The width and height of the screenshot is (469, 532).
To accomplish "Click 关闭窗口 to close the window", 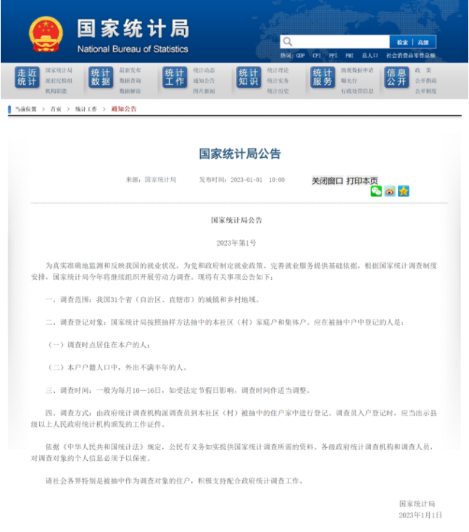I will (x=328, y=181).
